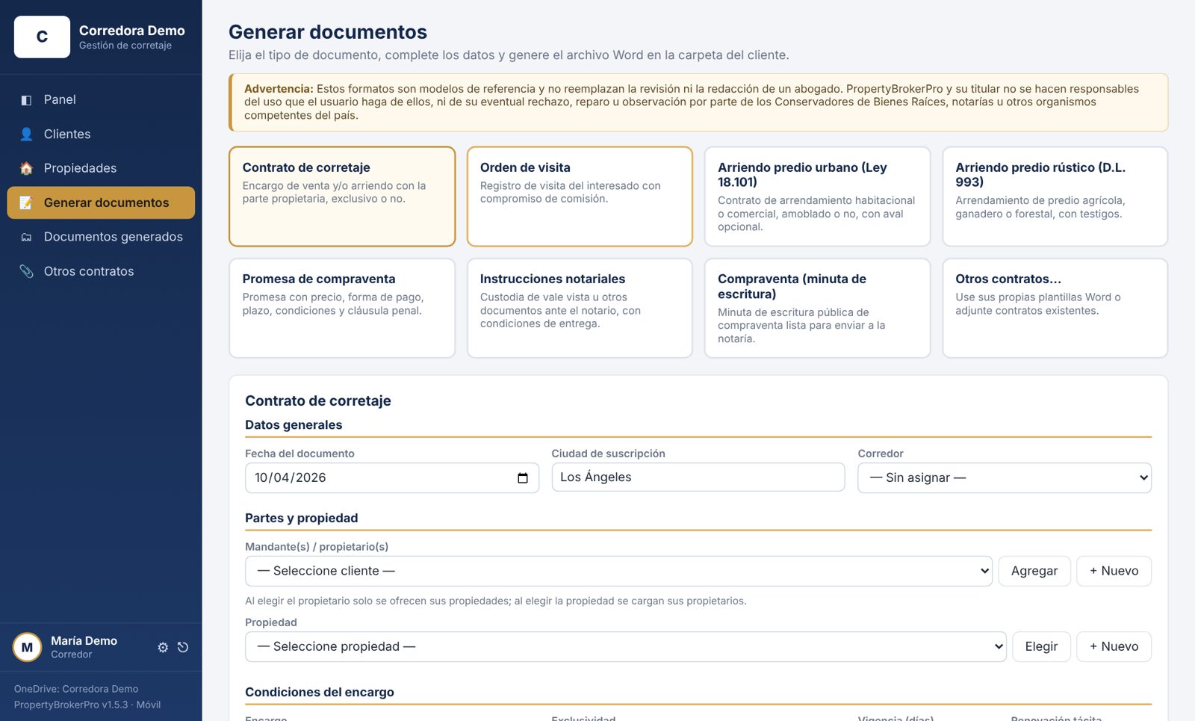Select Compraventa (minuta de escritura) card
This screenshot has height=721, width=1195.
pyautogui.click(x=817, y=308)
